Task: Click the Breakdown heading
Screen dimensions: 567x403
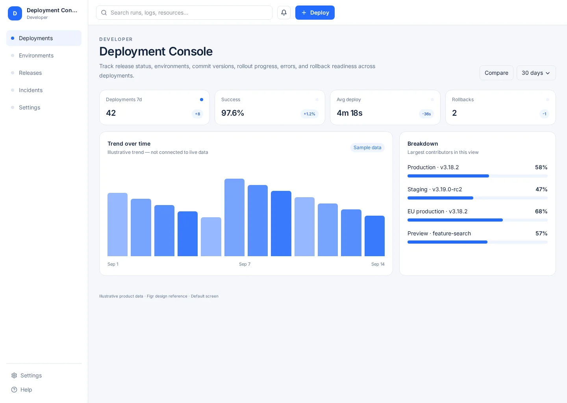Action: click(x=422, y=144)
